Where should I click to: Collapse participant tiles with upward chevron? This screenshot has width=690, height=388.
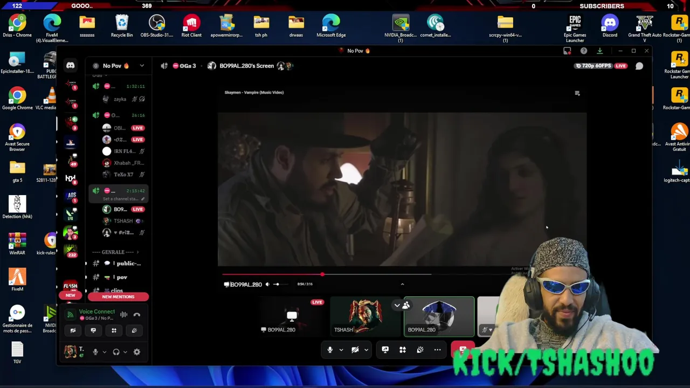(x=402, y=285)
